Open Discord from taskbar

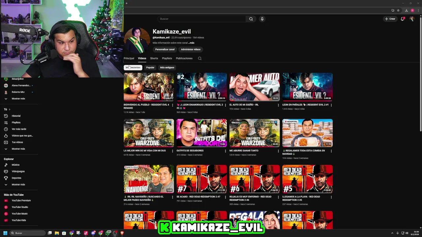(93, 233)
